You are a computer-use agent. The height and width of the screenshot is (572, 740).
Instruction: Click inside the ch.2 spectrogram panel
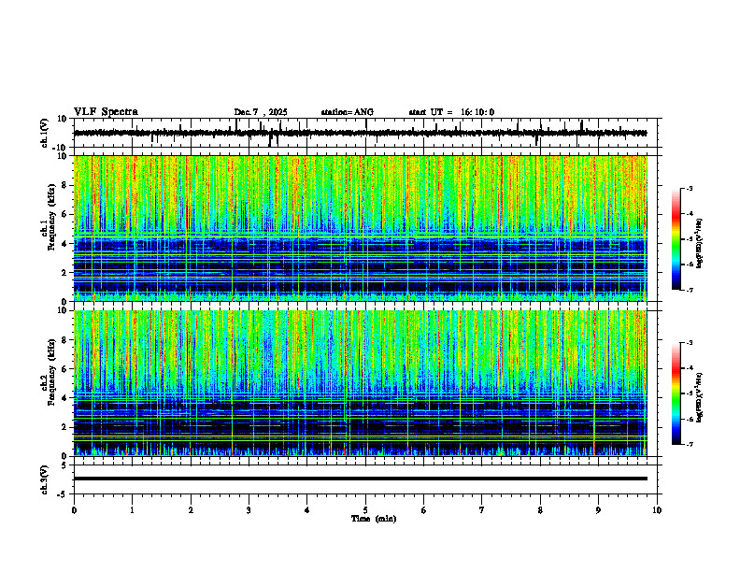click(x=360, y=383)
